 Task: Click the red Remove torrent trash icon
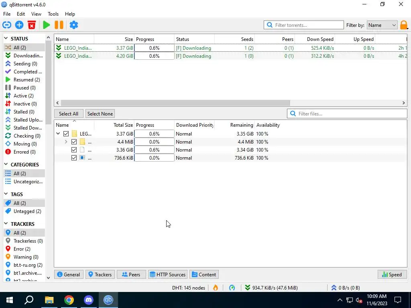point(32,25)
